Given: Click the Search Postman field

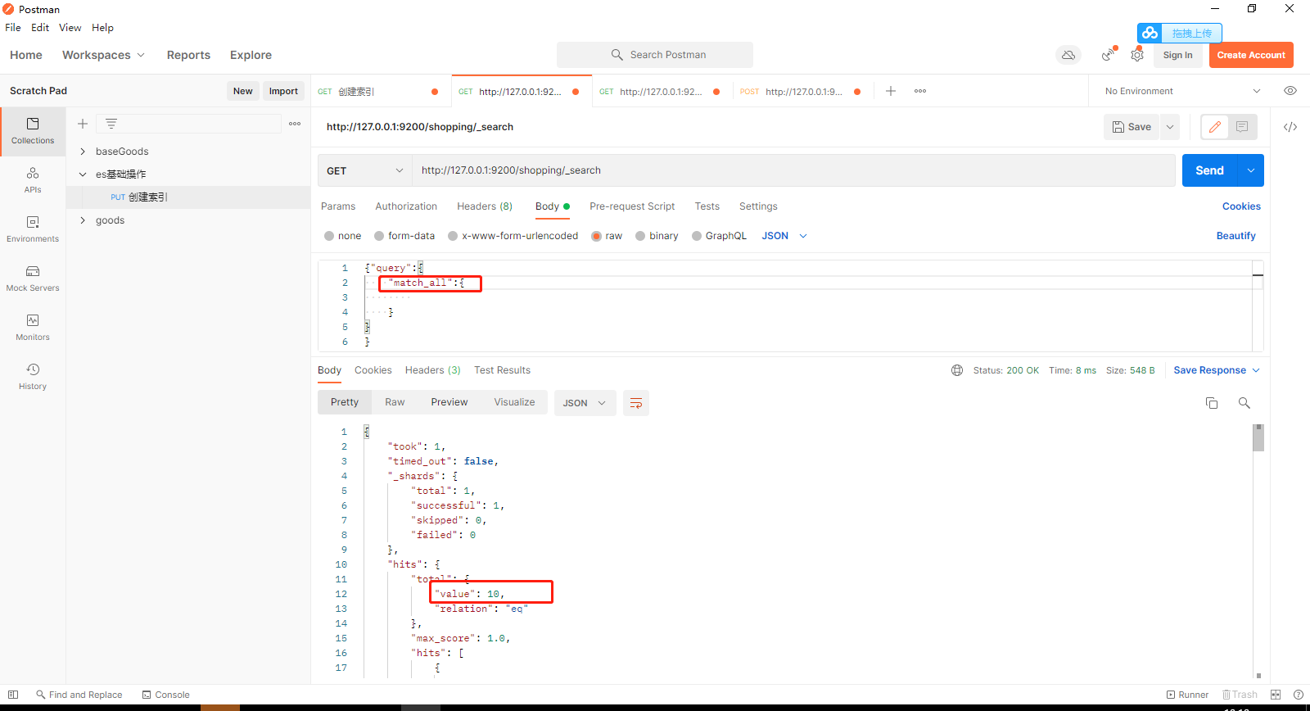Looking at the screenshot, I should 655,55.
